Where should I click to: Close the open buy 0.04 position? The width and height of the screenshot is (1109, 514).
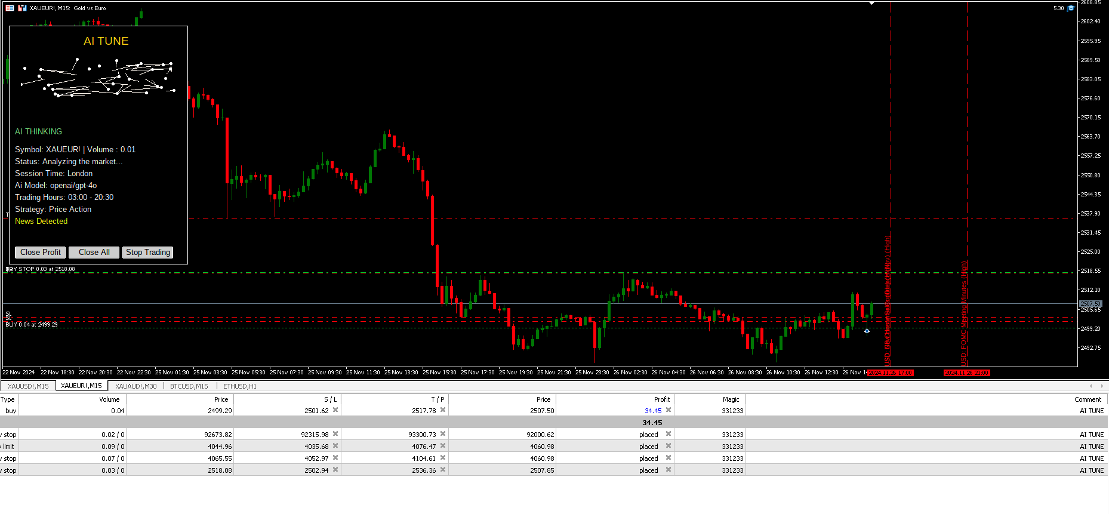pos(669,410)
